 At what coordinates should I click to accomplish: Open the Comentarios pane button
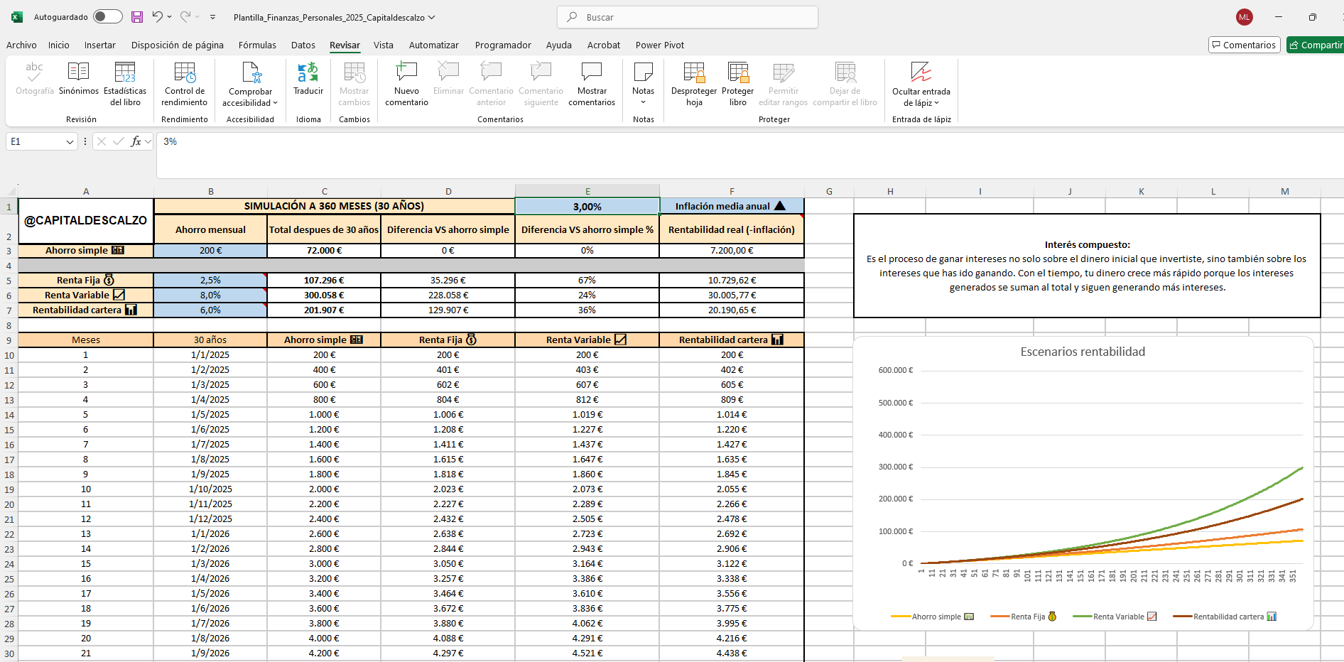(1244, 45)
